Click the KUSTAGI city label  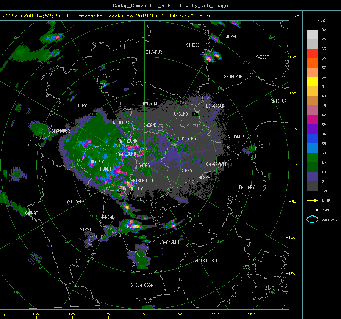point(190,138)
